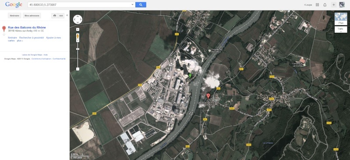This screenshot has width=350, height=160.
Task: Zoom out with the minus button
Action: [78, 69]
